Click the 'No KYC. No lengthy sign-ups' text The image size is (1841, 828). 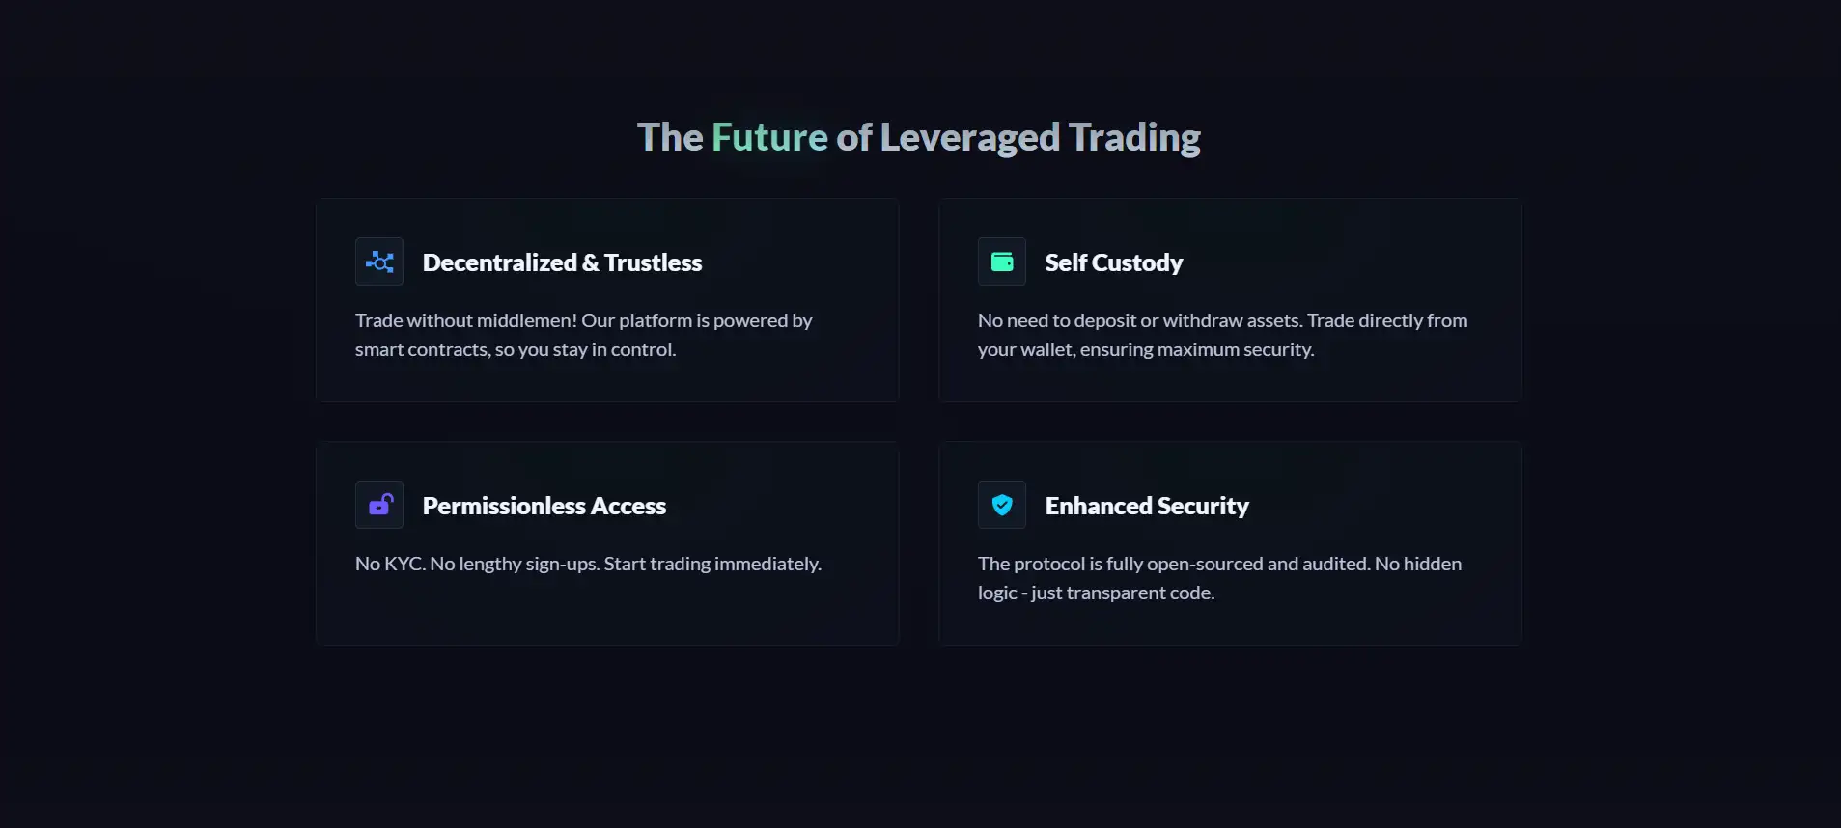tap(588, 564)
